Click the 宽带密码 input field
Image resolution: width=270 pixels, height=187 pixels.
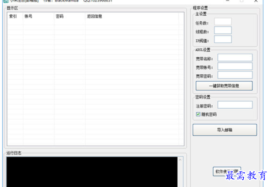(235, 75)
